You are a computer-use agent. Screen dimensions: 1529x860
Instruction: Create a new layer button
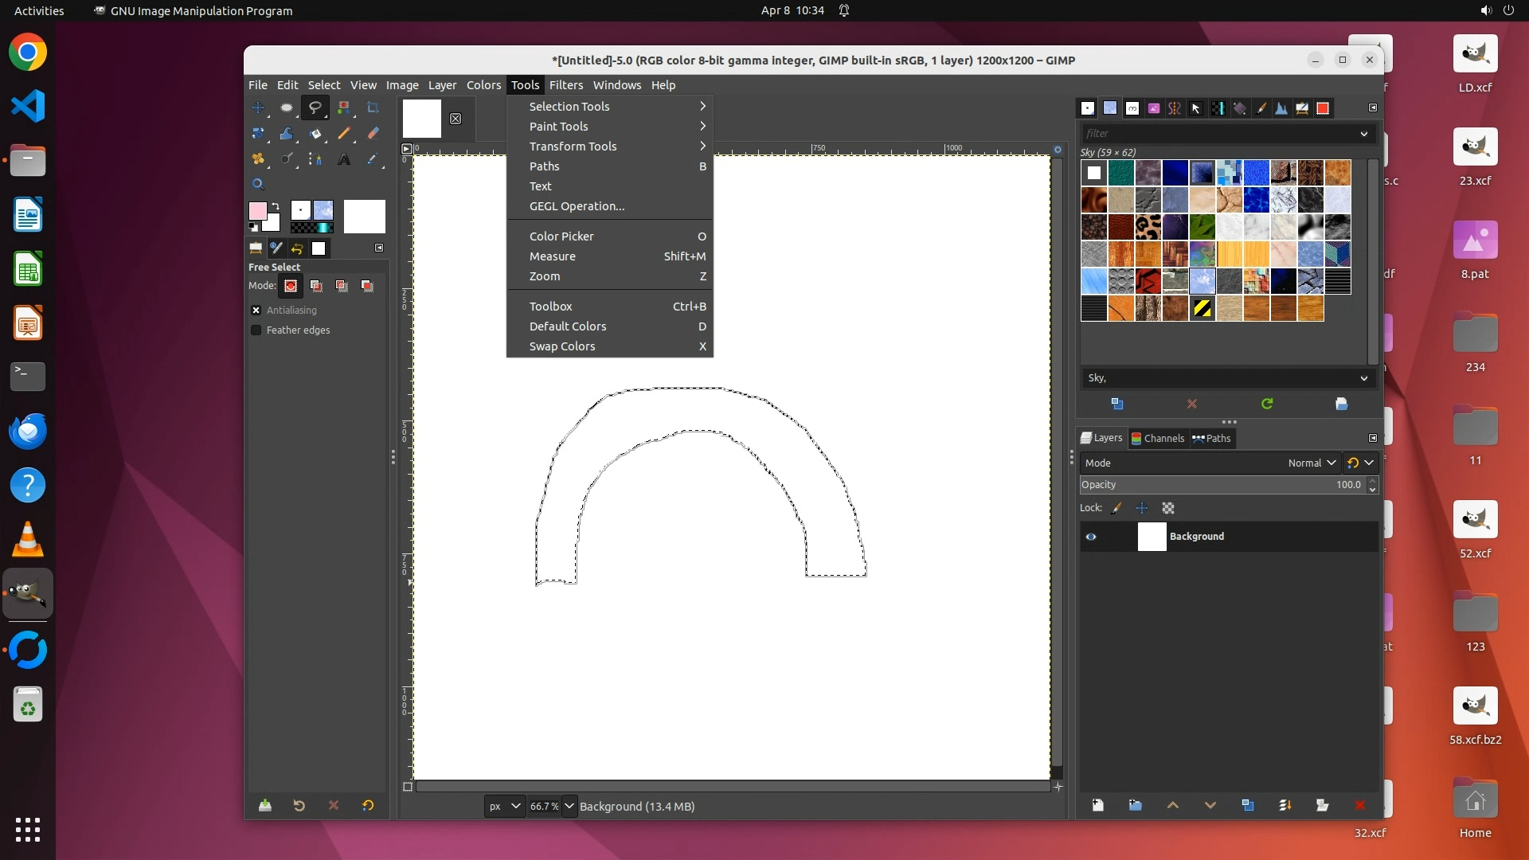click(x=1097, y=805)
